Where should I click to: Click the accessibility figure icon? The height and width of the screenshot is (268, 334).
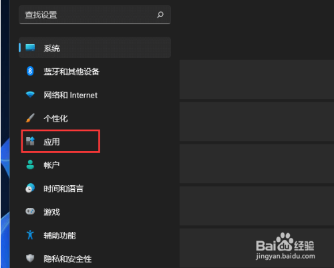point(30,235)
